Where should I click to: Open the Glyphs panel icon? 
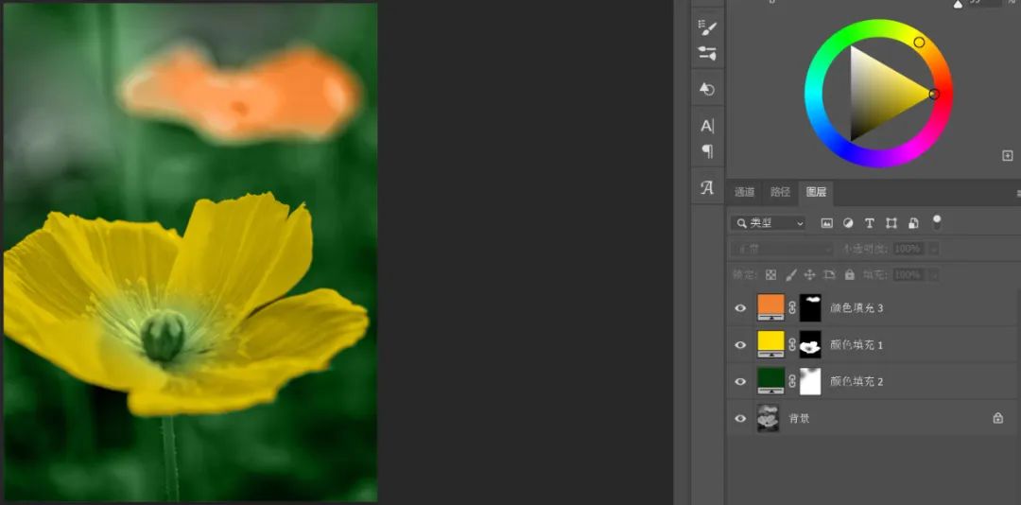707,188
